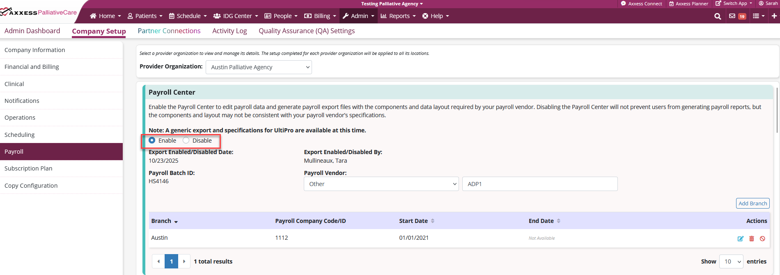780x275 pixels.
Task: Change the Show entries dropdown
Action: (x=731, y=261)
